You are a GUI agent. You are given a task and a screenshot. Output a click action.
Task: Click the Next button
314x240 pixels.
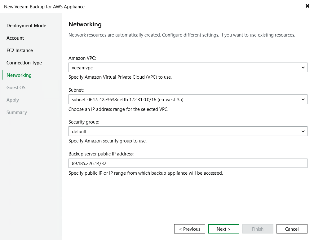(223, 229)
